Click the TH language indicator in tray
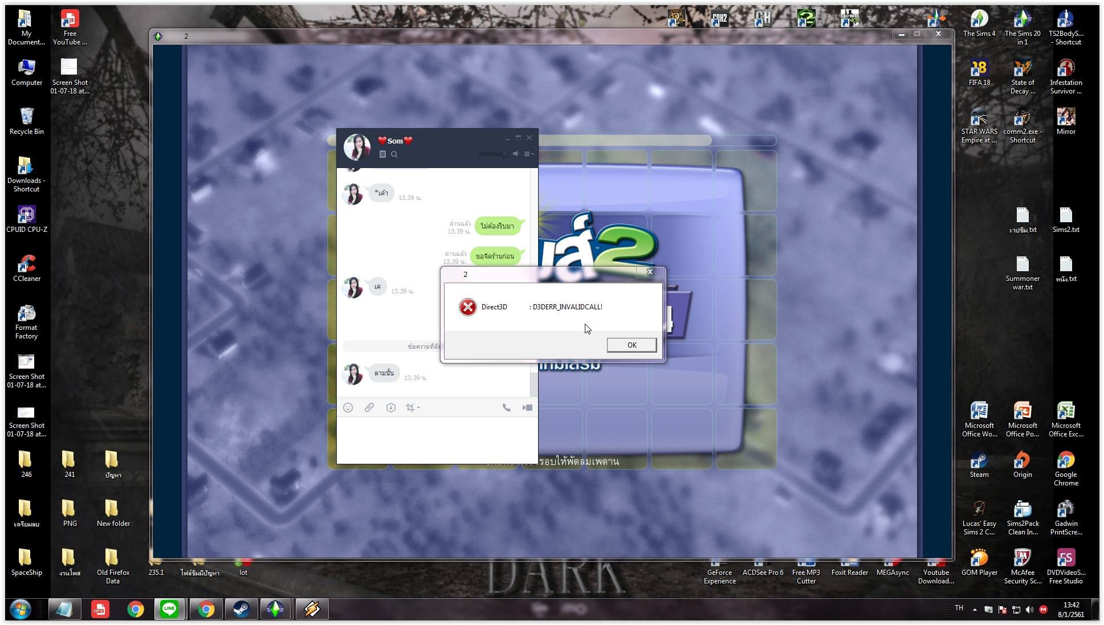Screen dimensions: 1104x625 (x=959, y=608)
